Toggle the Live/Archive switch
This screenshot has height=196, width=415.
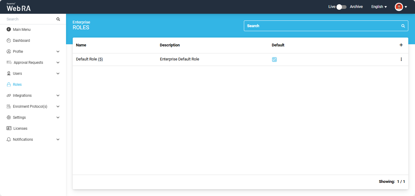pyautogui.click(x=341, y=7)
